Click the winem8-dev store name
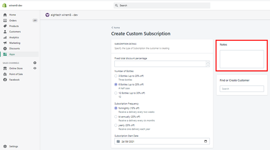Viewport: 270px width, 150px height. coord(16,5)
